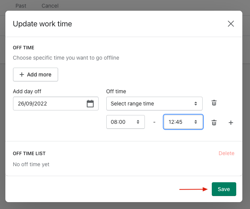Image resolution: width=250 pixels, height=209 pixels.
Task: Click trash icon beside the 12:45 time
Action: (214, 123)
